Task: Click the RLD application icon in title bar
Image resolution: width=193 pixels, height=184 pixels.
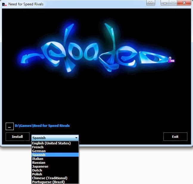Action: [x=4, y=4]
